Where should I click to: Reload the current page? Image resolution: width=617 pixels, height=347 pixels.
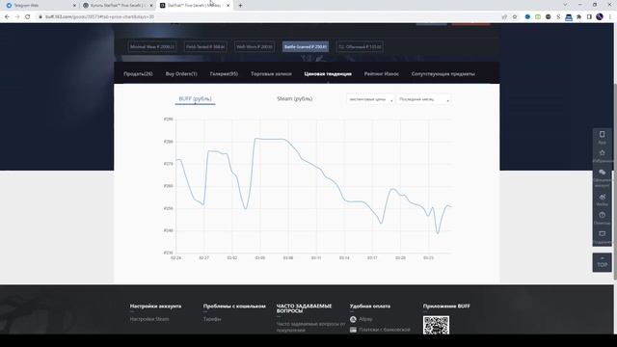[x=28, y=17]
